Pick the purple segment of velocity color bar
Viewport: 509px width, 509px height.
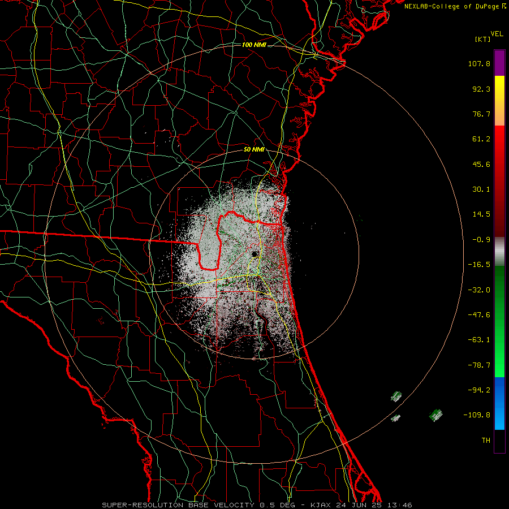(x=499, y=63)
